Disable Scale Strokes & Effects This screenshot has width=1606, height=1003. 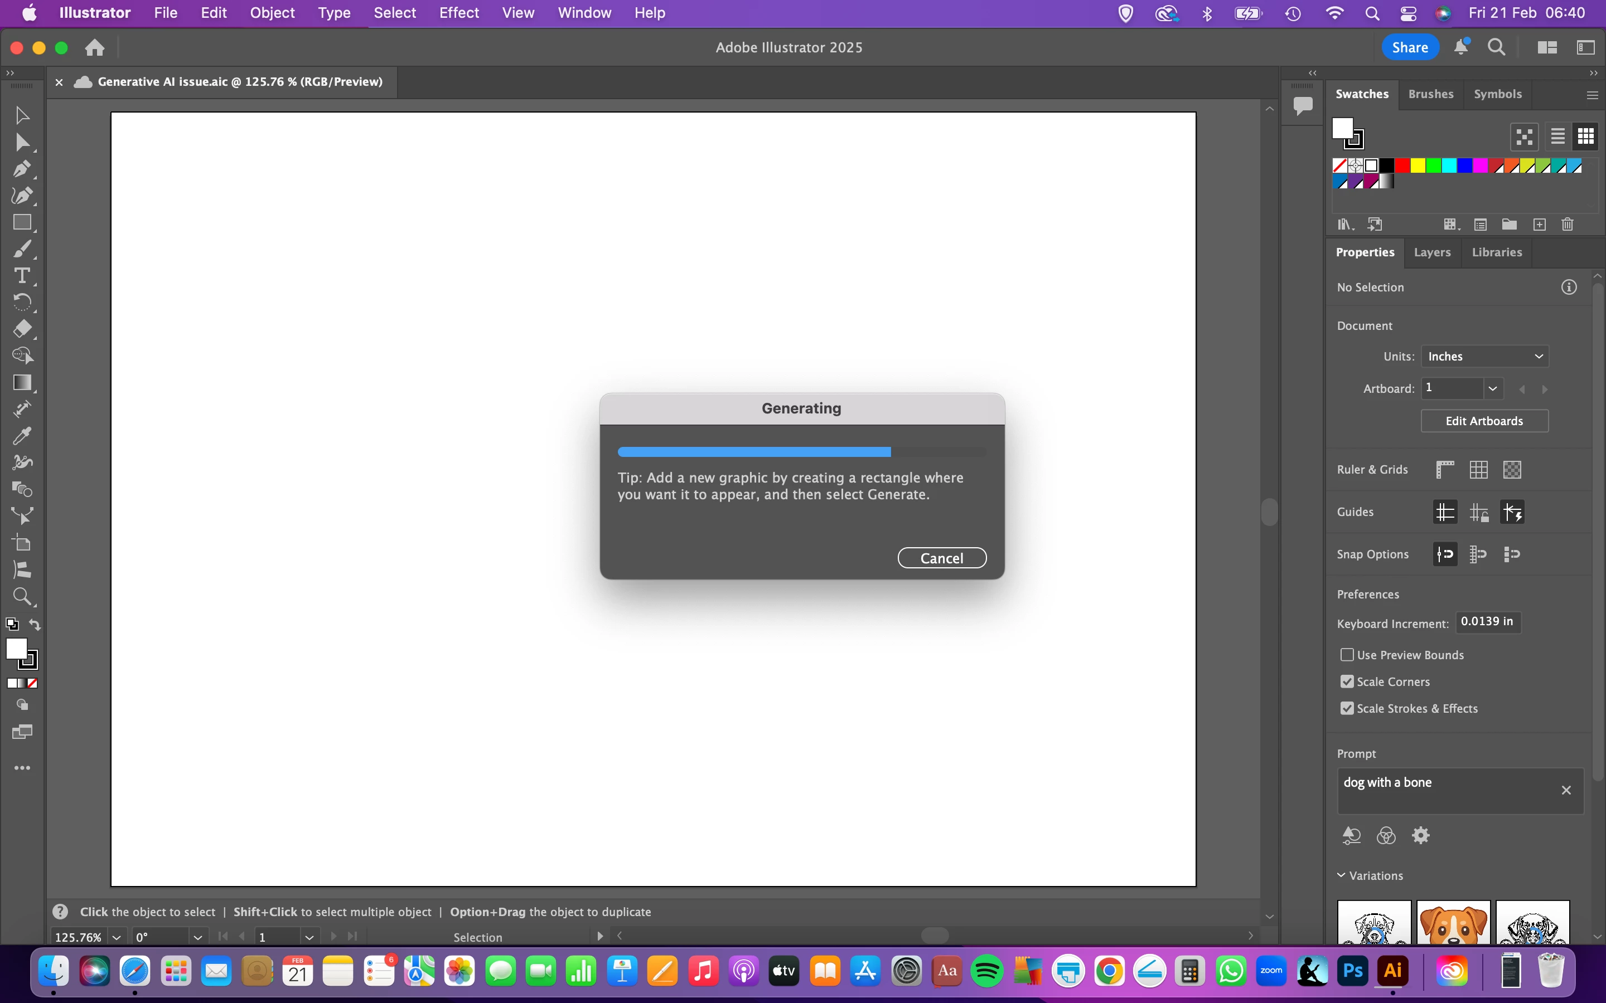point(1347,708)
